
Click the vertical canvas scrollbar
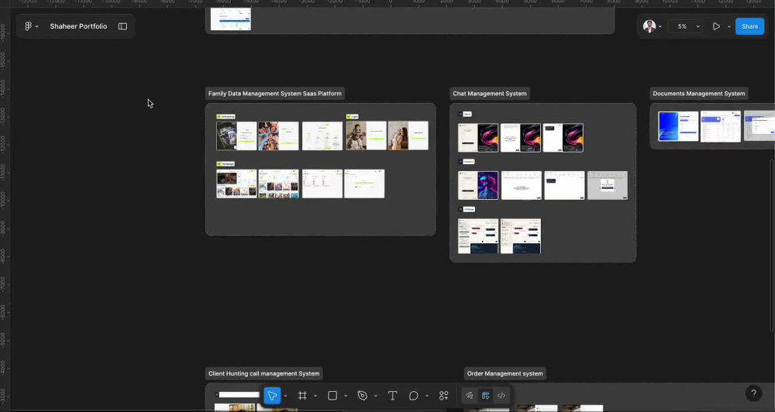pyautogui.click(x=772, y=245)
